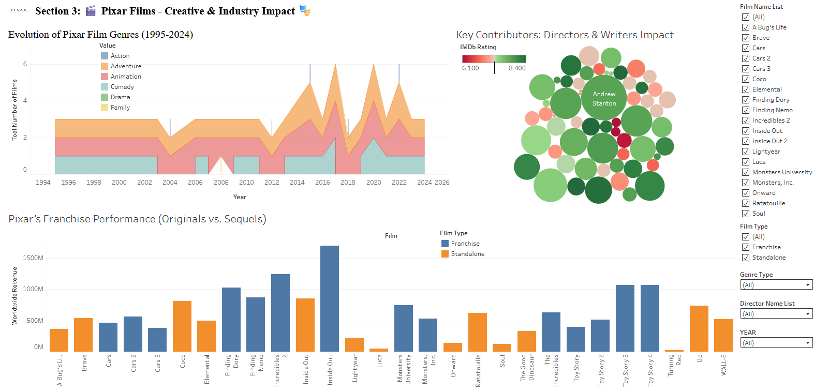
Task: Toggle the Lightyear film checkbox
Action: [x=746, y=152]
